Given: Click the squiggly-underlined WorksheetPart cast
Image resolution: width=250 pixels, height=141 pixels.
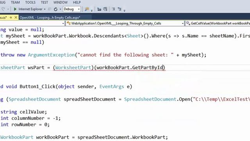Looking at the screenshot, I should click(73, 67).
